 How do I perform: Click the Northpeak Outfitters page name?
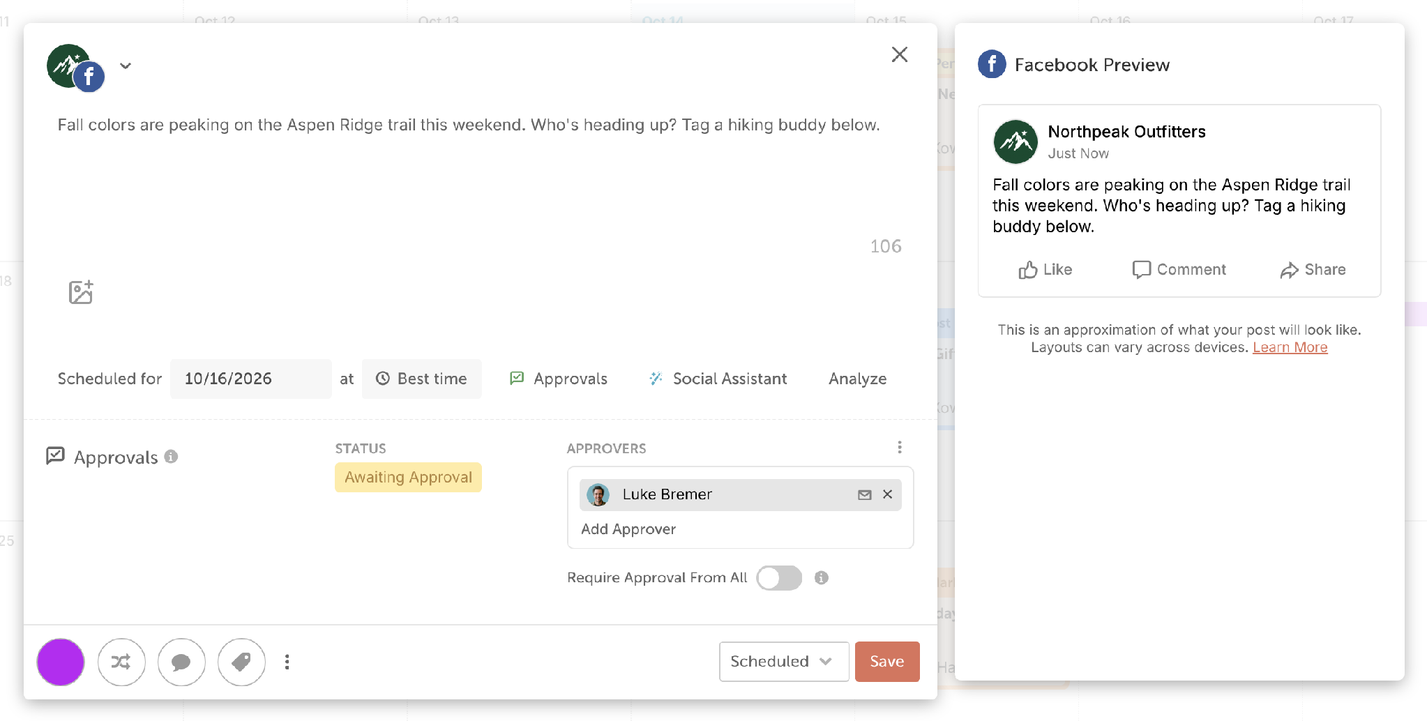tap(1126, 132)
